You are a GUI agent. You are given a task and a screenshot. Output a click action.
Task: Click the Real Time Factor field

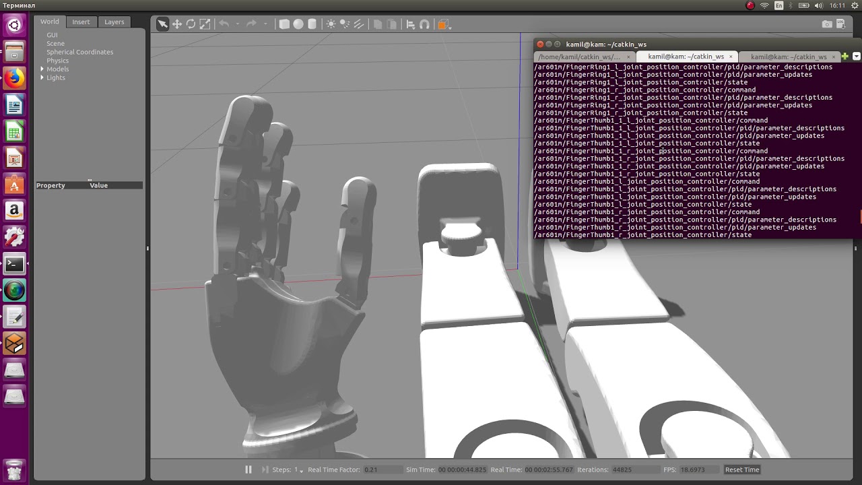tap(383, 470)
